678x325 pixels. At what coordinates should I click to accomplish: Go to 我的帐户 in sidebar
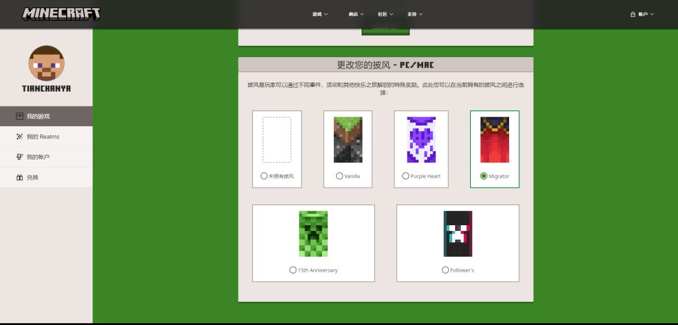46,157
